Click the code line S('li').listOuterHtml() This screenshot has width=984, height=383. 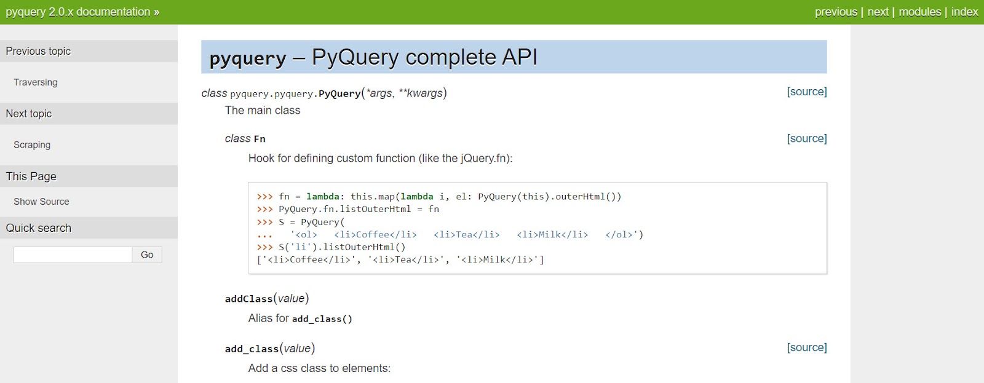pos(331,247)
